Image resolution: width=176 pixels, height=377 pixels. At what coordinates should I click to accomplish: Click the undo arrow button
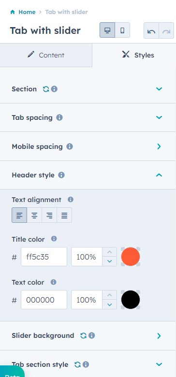tap(151, 31)
